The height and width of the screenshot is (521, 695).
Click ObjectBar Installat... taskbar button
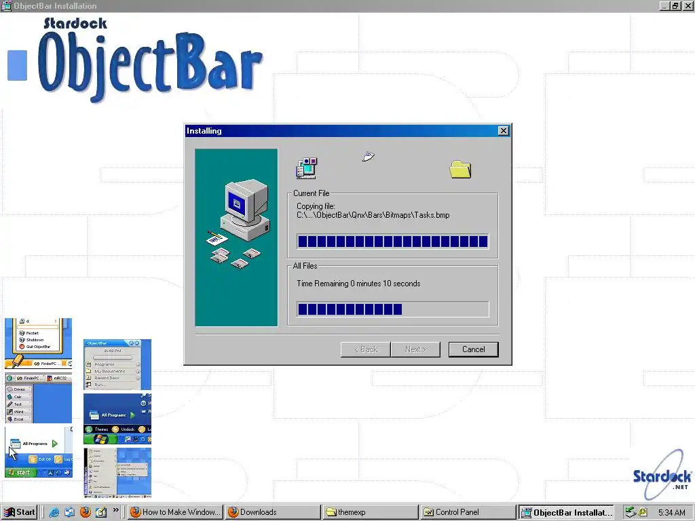click(566, 512)
